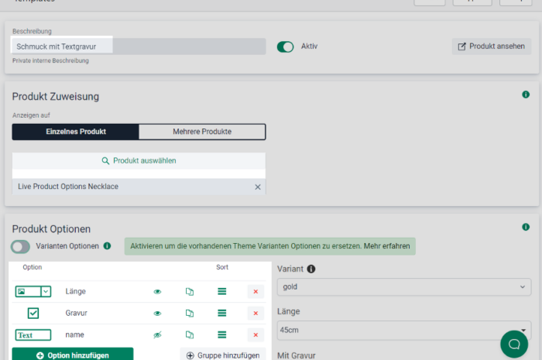Duplicate the Länge option
Image resolution: width=542 pixels, height=360 pixels.
(x=189, y=292)
